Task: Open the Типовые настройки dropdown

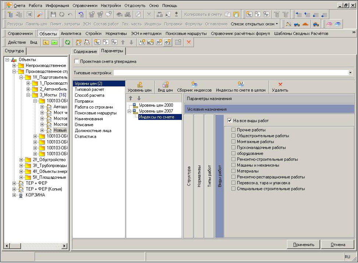Action: point(350,73)
